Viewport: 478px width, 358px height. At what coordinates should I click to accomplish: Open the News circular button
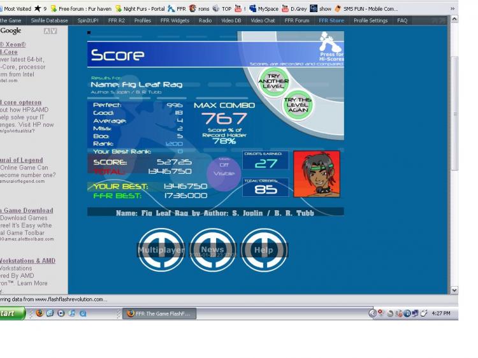pos(212,250)
